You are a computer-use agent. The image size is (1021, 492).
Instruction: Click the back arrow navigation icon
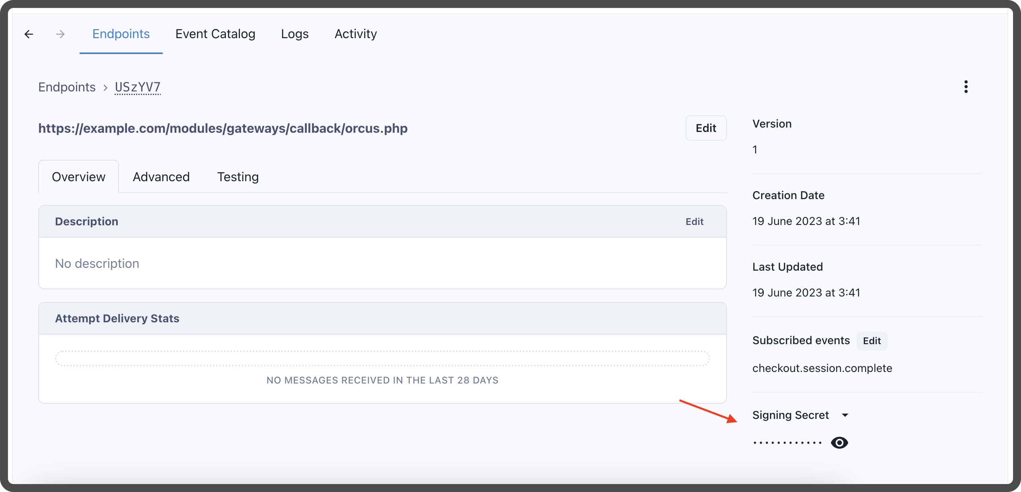pyautogui.click(x=29, y=34)
